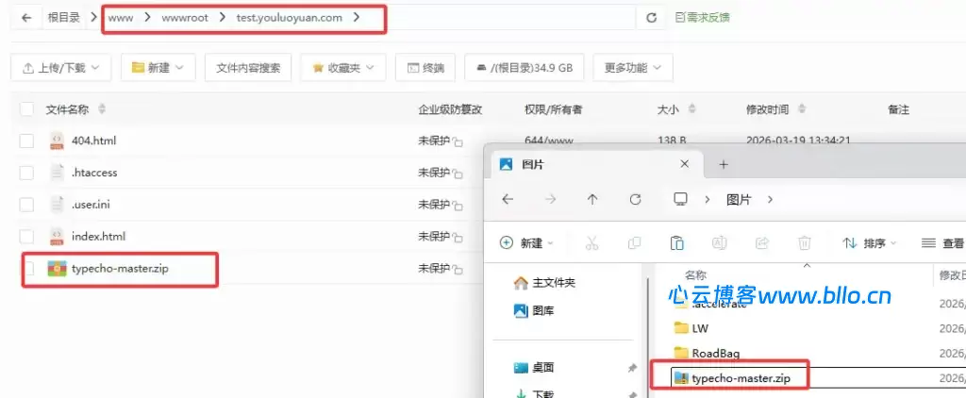Toggle the select-all checkbox in the header

pos(27,109)
